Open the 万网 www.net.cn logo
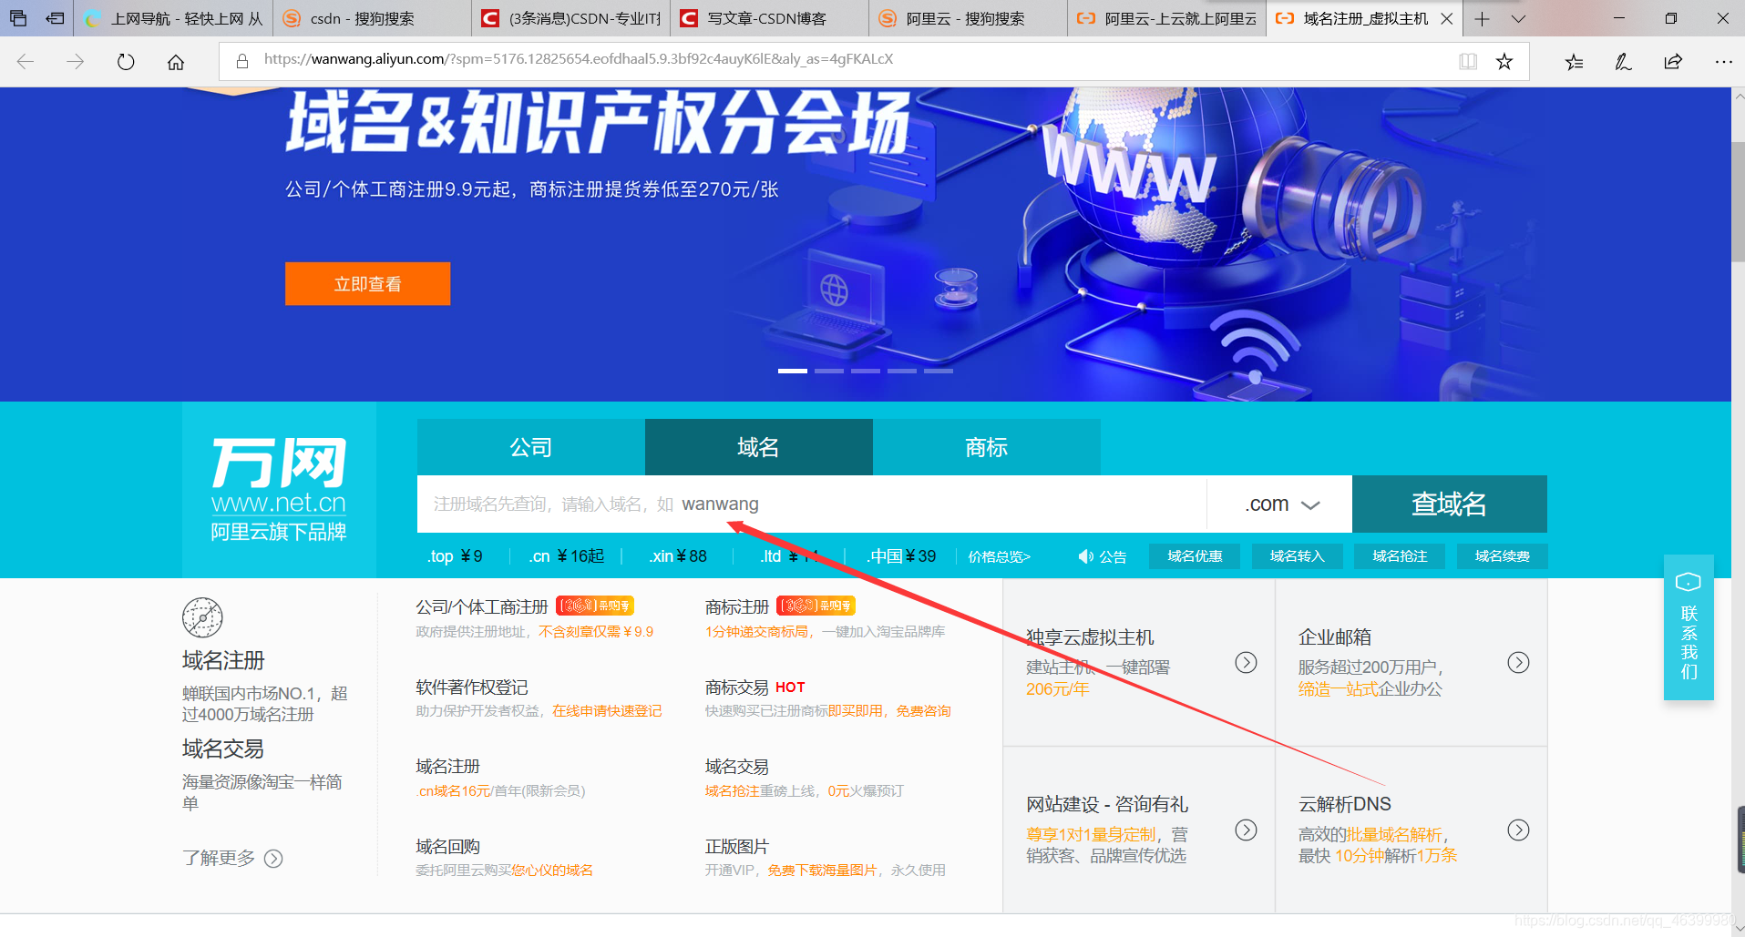 (x=279, y=489)
